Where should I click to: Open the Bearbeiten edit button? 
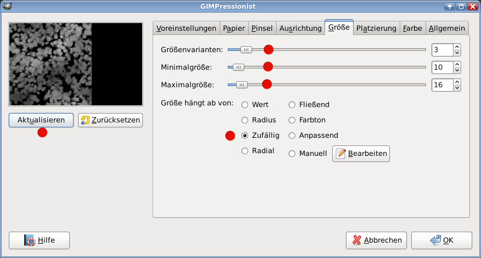(361, 154)
